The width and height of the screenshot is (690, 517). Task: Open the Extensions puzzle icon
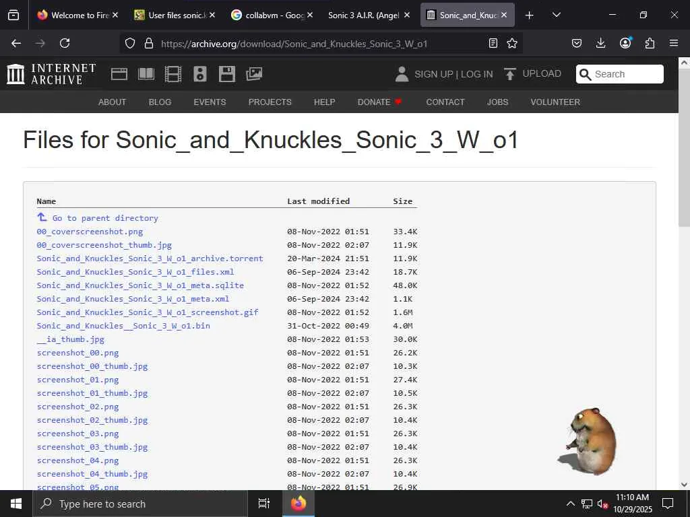pyautogui.click(x=650, y=43)
